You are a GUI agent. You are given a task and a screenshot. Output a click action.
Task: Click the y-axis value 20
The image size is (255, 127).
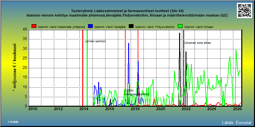tap(25, 68)
